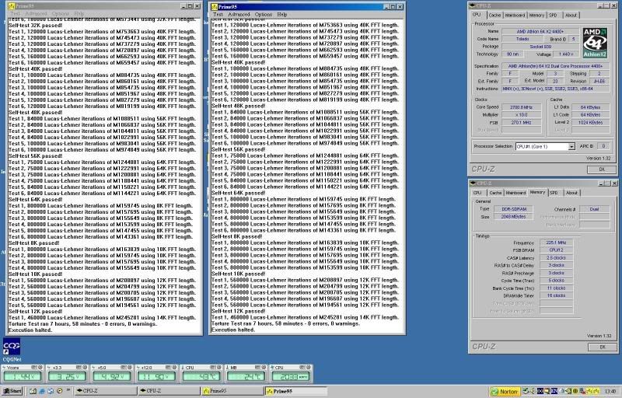Click the Start button
This screenshot has width=622, height=398.
(x=12, y=391)
